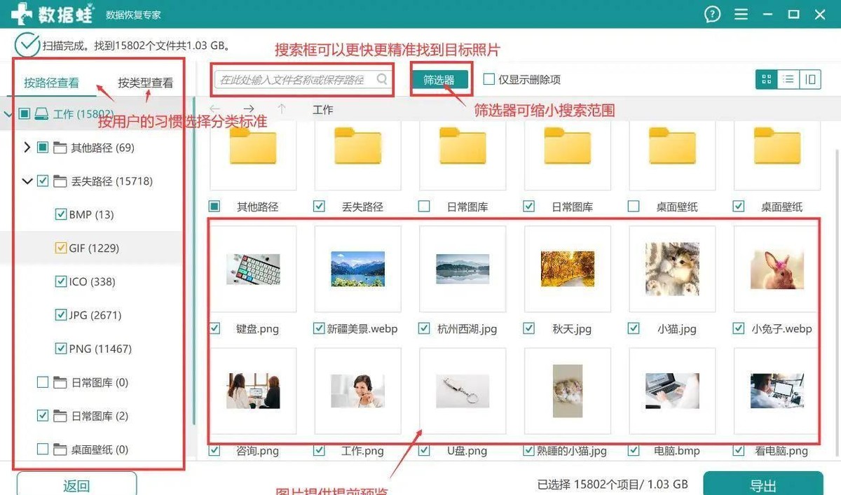Select 小猫.jpg thumbnail

(x=672, y=269)
